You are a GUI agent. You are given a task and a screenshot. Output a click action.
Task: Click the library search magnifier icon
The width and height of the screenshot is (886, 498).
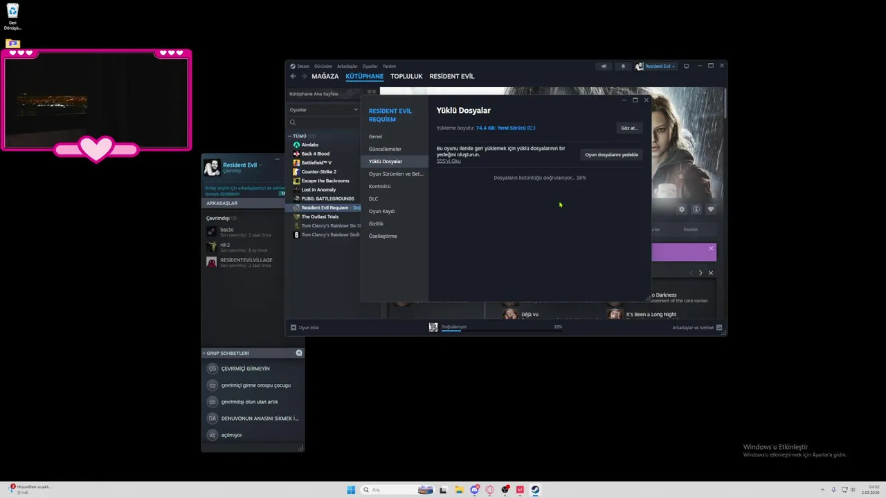tap(293, 122)
